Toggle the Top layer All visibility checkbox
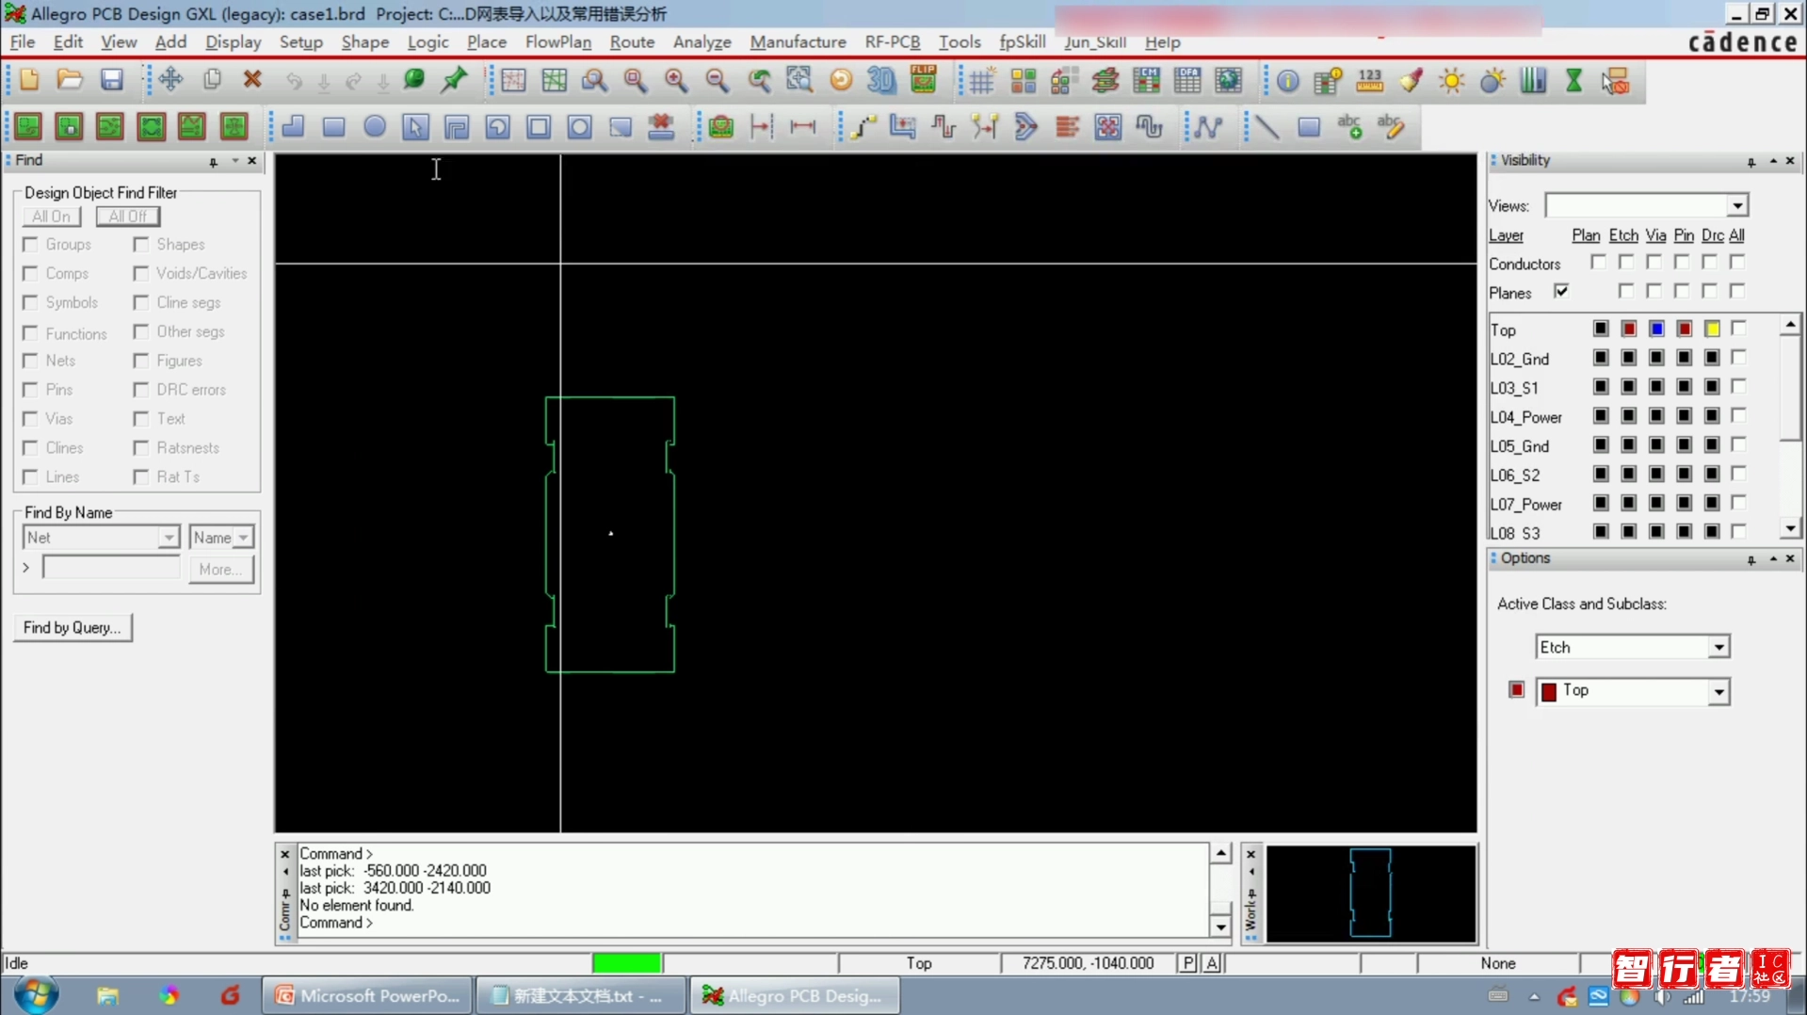The image size is (1807, 1015). (x=1738, y=329)
